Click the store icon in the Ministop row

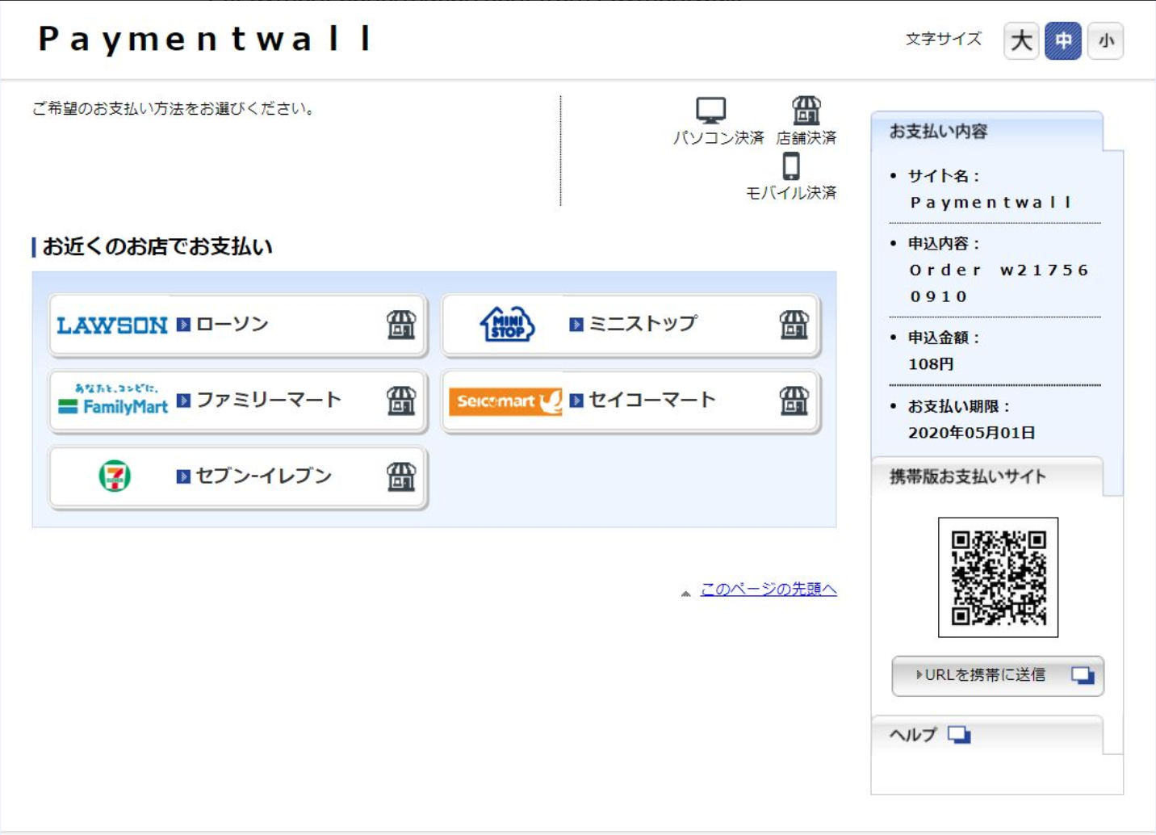tap(794, 325)
